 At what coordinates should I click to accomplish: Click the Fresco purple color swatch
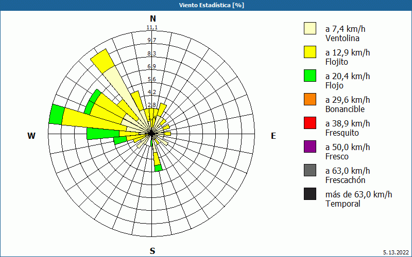pyautogui.click(x=310, y=146)
